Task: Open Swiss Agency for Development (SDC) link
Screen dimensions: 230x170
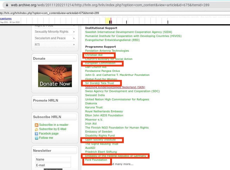Action: click(122, 91)
